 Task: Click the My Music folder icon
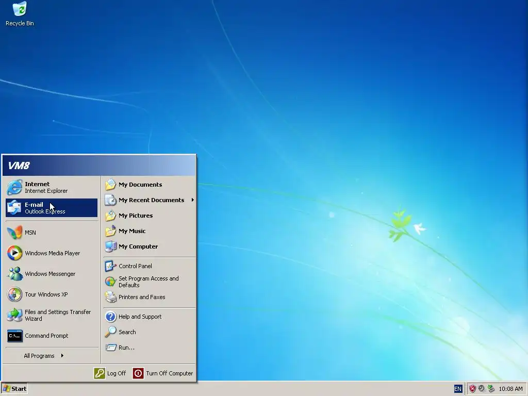(x=110, y=231)
